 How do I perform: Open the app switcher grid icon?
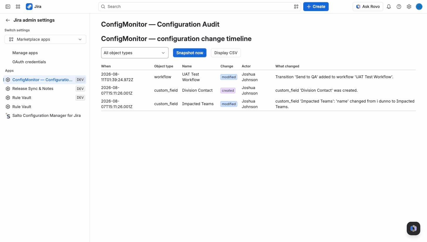tap(18, 6)
